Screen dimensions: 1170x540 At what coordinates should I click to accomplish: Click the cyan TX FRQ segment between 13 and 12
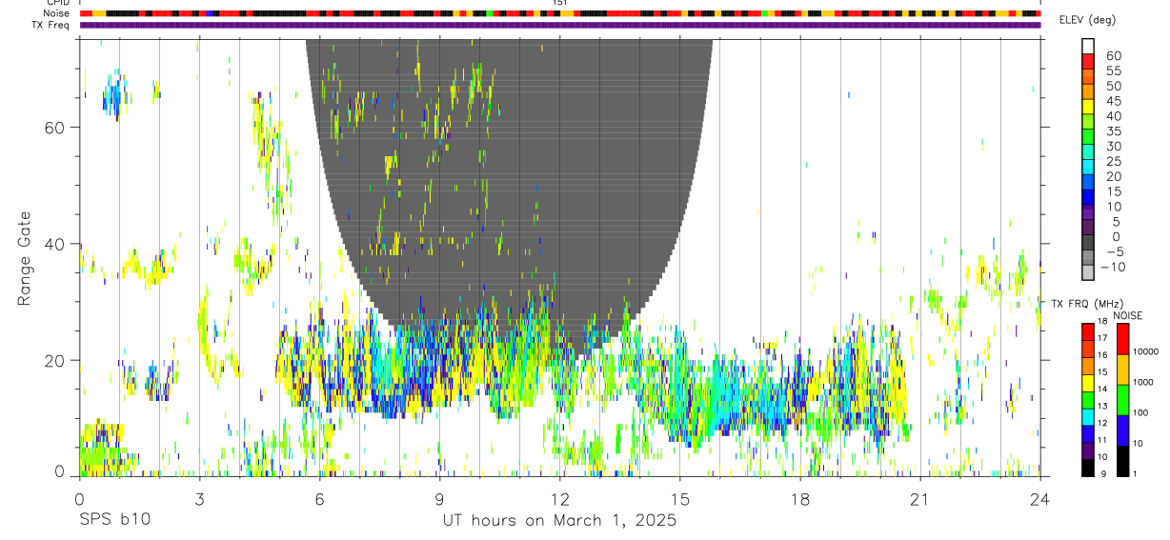click(1088, 416)
